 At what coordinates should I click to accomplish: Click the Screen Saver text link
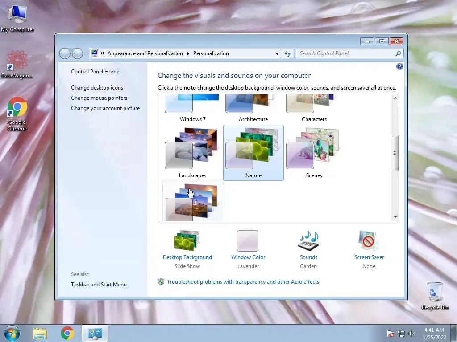click(369, 257)
